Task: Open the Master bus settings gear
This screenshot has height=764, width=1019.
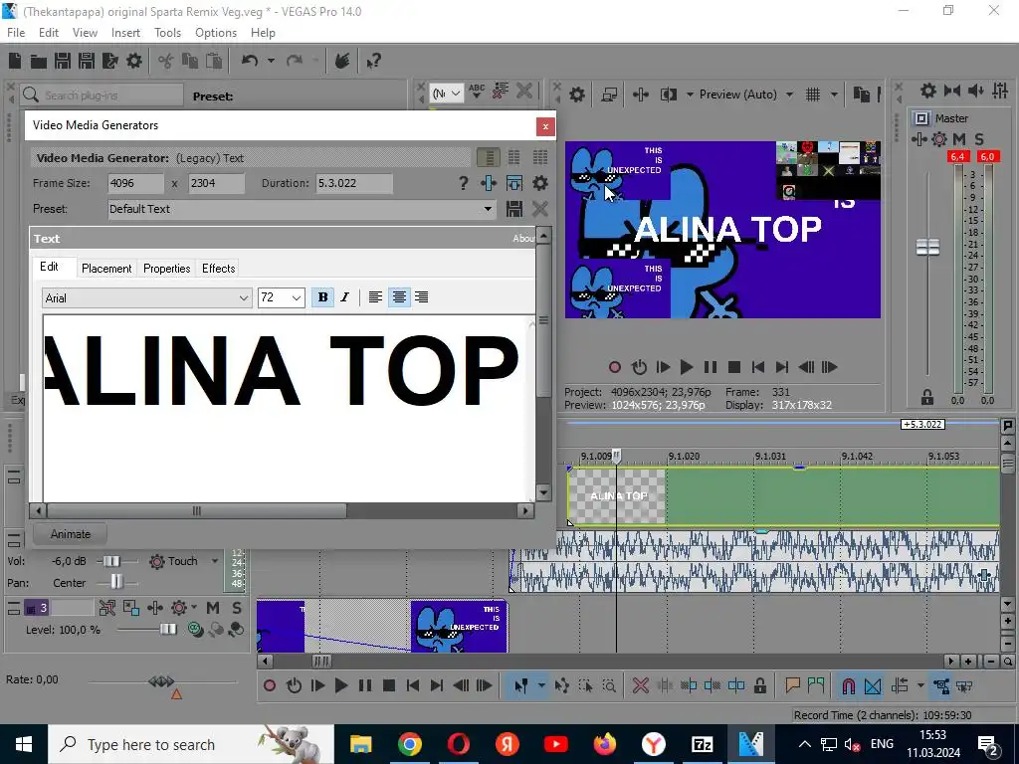Action: click(928, 91)
